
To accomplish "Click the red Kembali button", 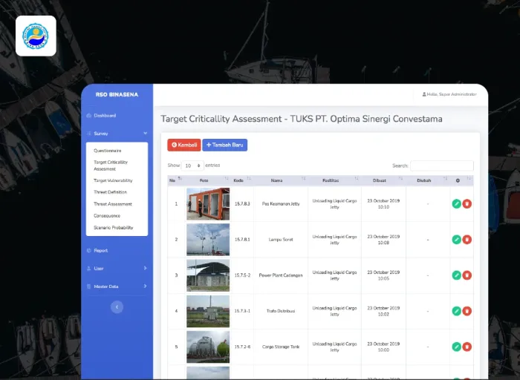I will click(184, 145).
